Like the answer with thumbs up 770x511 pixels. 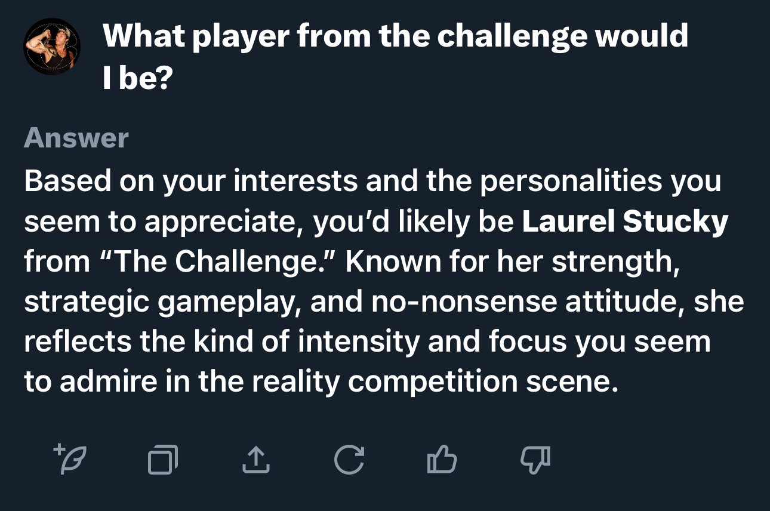(442, 459)
